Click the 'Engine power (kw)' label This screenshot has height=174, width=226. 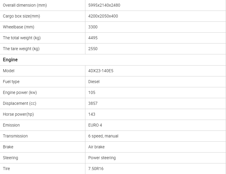point(20,92)
